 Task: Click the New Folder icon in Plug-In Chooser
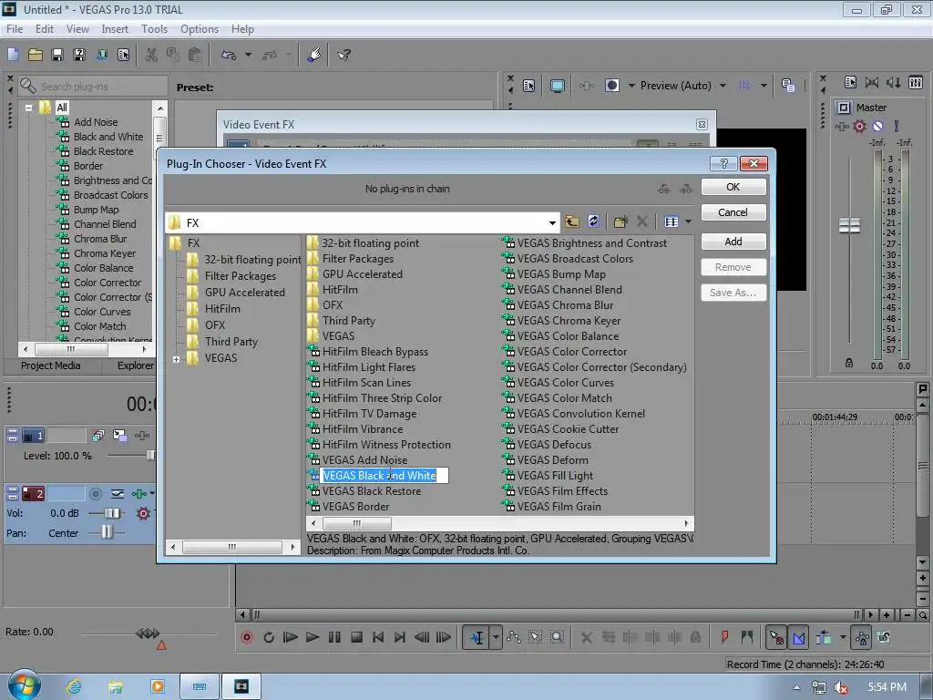(620, 222)
